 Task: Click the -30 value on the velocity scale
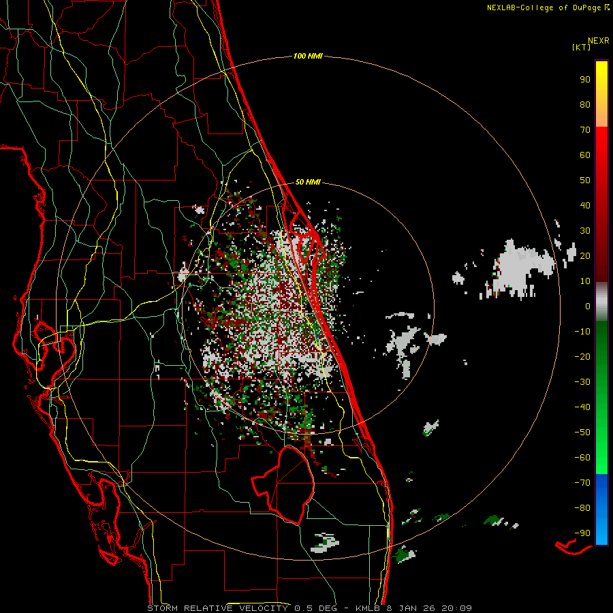click(x=582, y=382)
